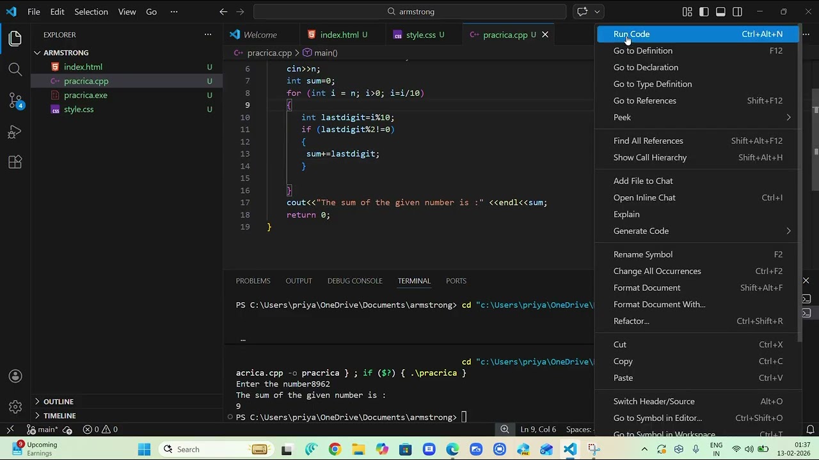Viewport: 819px width, 460px height.
Task: Open the Accounts menu in activity bar
Action: [x=15, y=376]
